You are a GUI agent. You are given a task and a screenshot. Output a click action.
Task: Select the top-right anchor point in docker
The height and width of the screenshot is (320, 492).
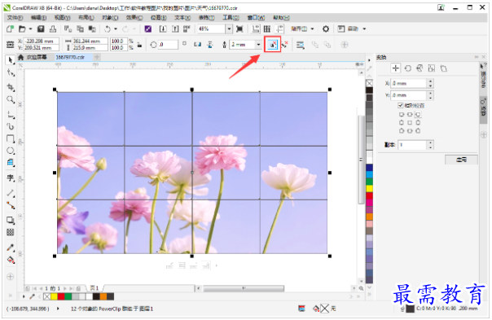418,115
